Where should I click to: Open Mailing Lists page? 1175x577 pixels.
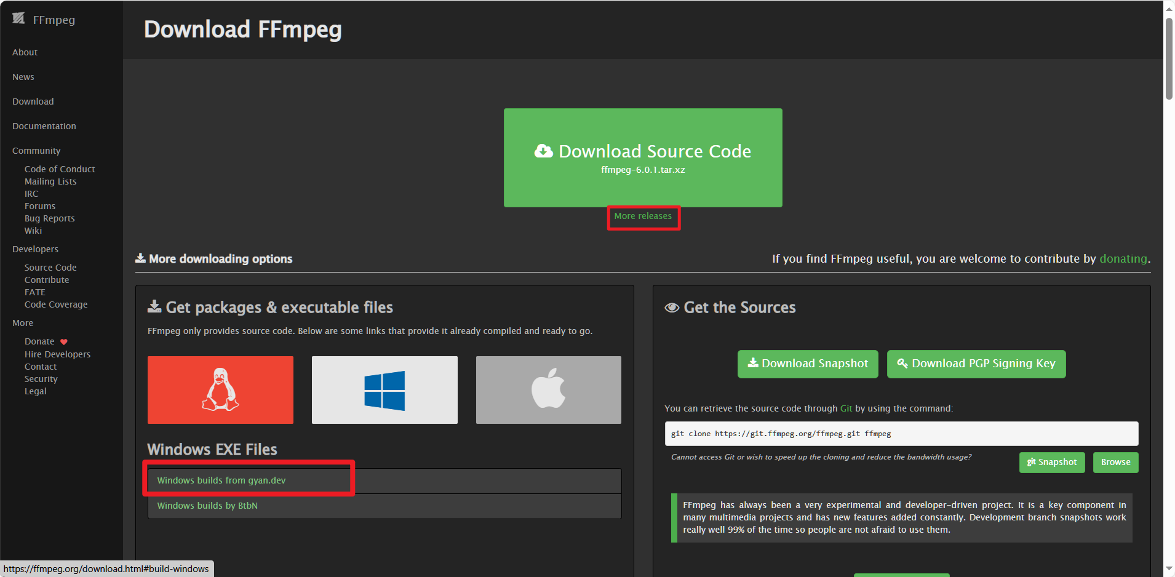click(x=50, y=181)
